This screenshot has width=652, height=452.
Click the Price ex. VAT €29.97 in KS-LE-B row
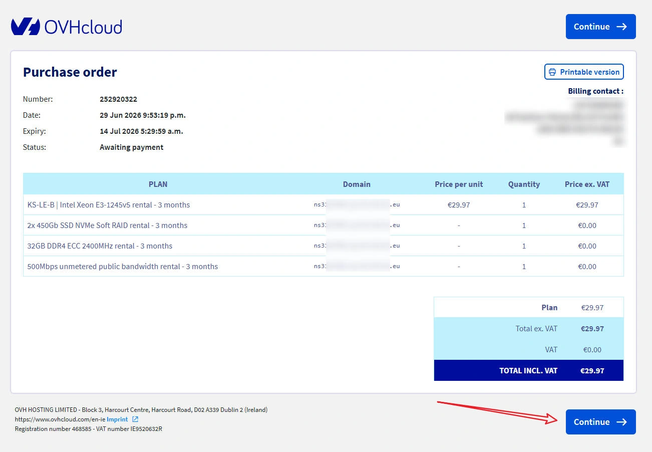click(587, 205)
